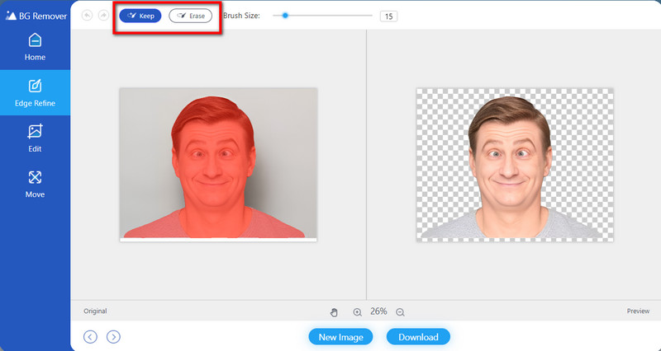Click the transparent background preview image
Screen dimensions: 661x351
pos(514,164)
